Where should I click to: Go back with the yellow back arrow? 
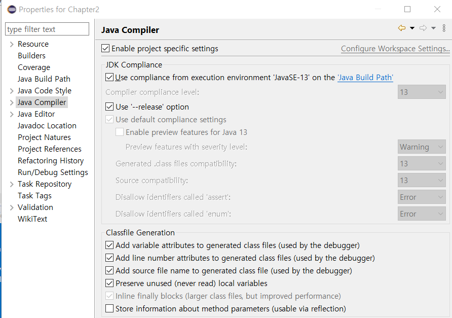click(x=401, y=28)
